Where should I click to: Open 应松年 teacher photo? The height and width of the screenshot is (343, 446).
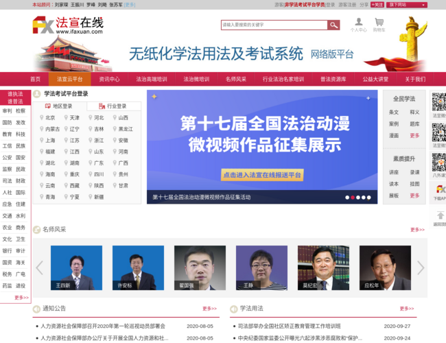click(385, 268)
